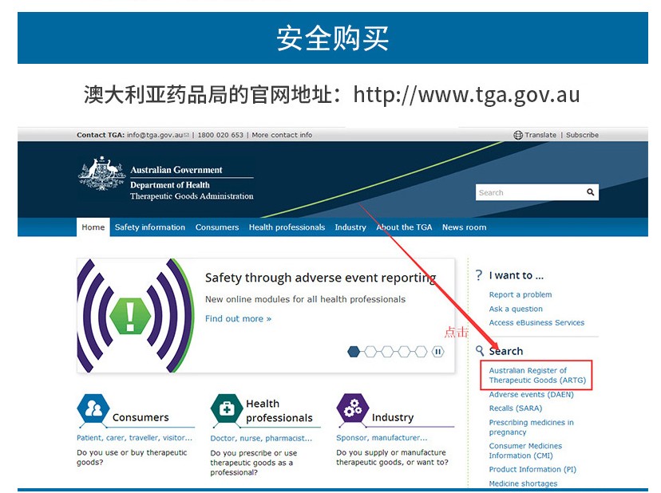This screenshot has height=493, width=661.
Task: Click the Industry gears hexagon icon
Action: coord(353,408)
